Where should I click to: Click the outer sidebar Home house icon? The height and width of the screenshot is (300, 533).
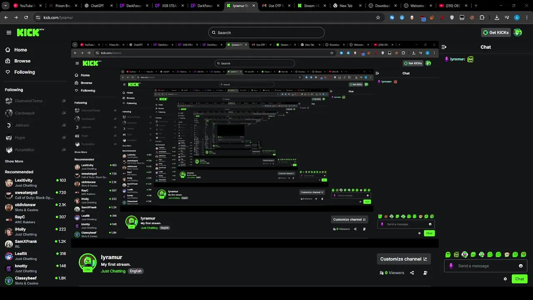click(7, 50)
